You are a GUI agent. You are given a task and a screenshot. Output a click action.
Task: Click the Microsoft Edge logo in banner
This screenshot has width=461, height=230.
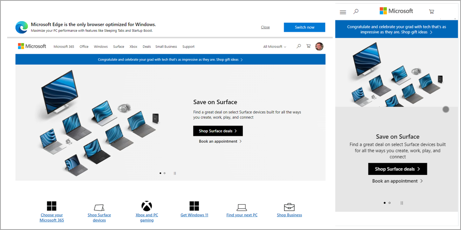point(22,28)
